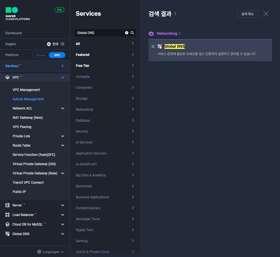
Task: Open Service Function Chain(SFC) page
Action: [x=34, y=155]
